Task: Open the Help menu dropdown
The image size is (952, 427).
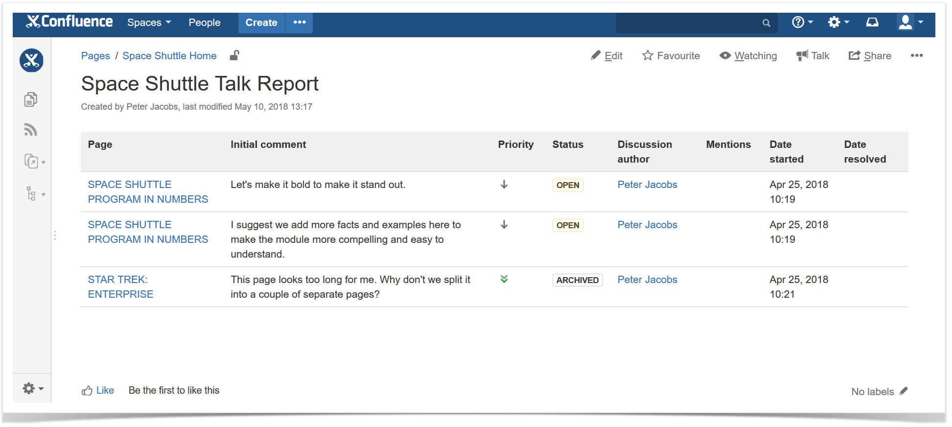Action: tap(802, 23)
